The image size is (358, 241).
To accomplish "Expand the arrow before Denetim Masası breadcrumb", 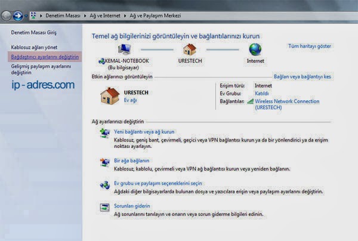I will 41,16.
